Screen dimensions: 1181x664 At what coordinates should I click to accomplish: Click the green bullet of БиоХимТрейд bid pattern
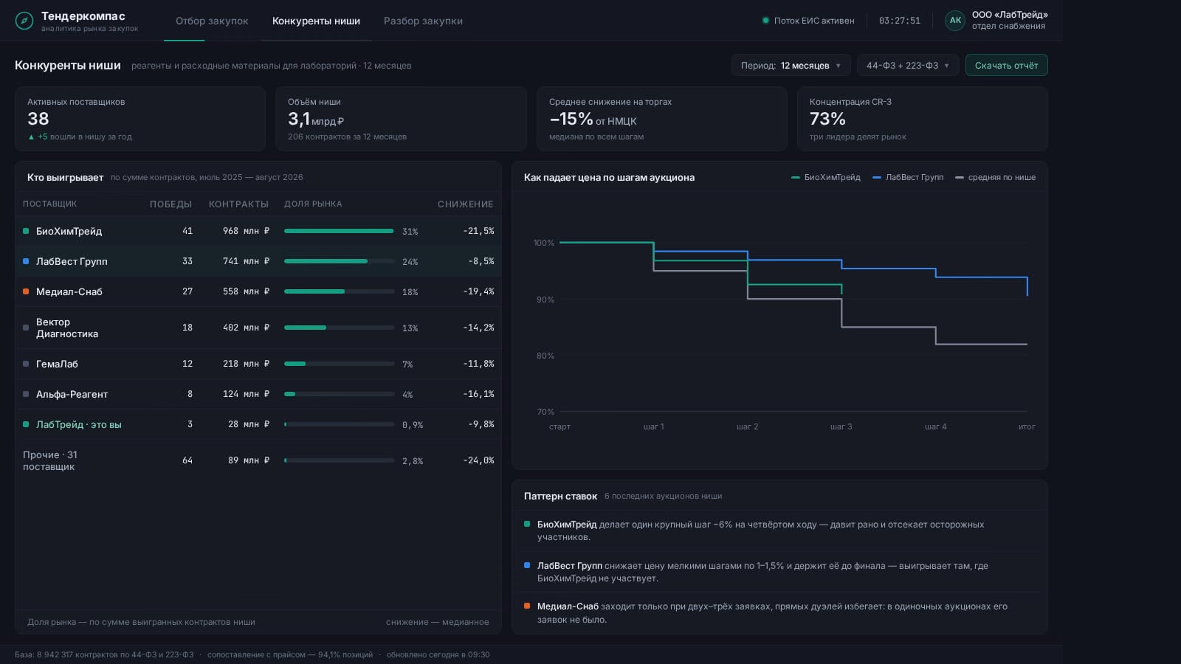coord(527,524)
